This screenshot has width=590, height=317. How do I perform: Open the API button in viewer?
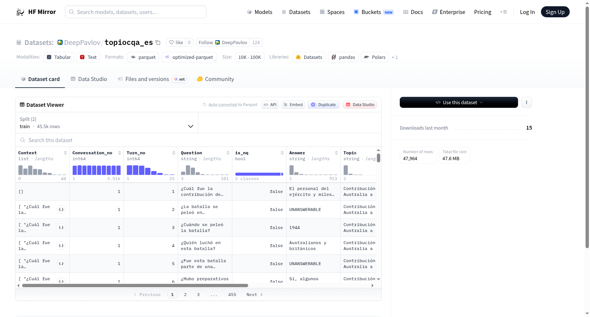[x=270, y=105]
